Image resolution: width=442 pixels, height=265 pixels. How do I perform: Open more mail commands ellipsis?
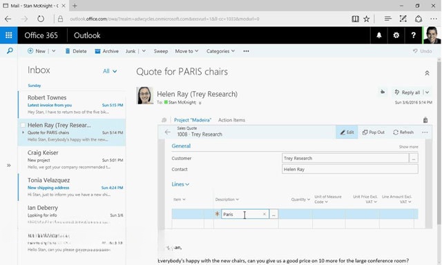coord(246,51)
